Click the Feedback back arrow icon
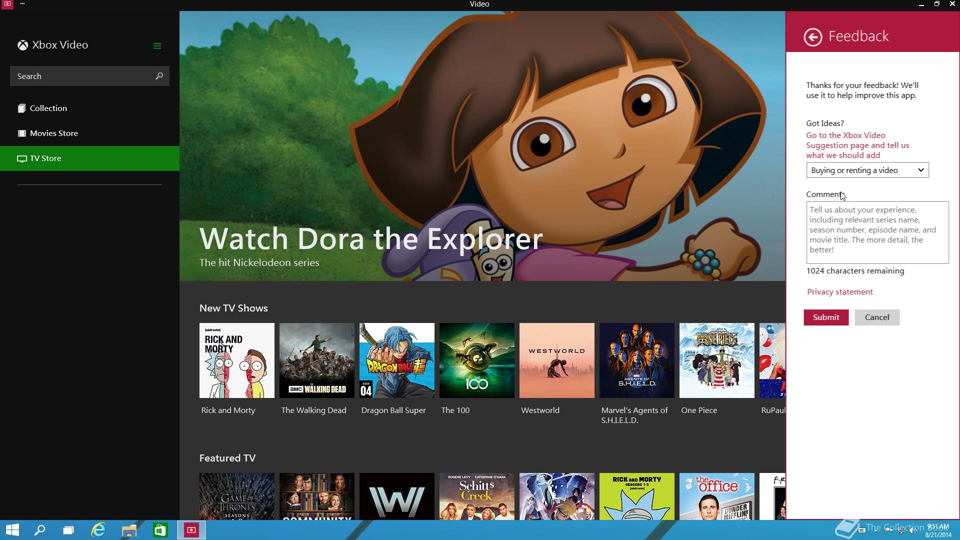This screenshot has width=960, height=540. click(812, 36)
